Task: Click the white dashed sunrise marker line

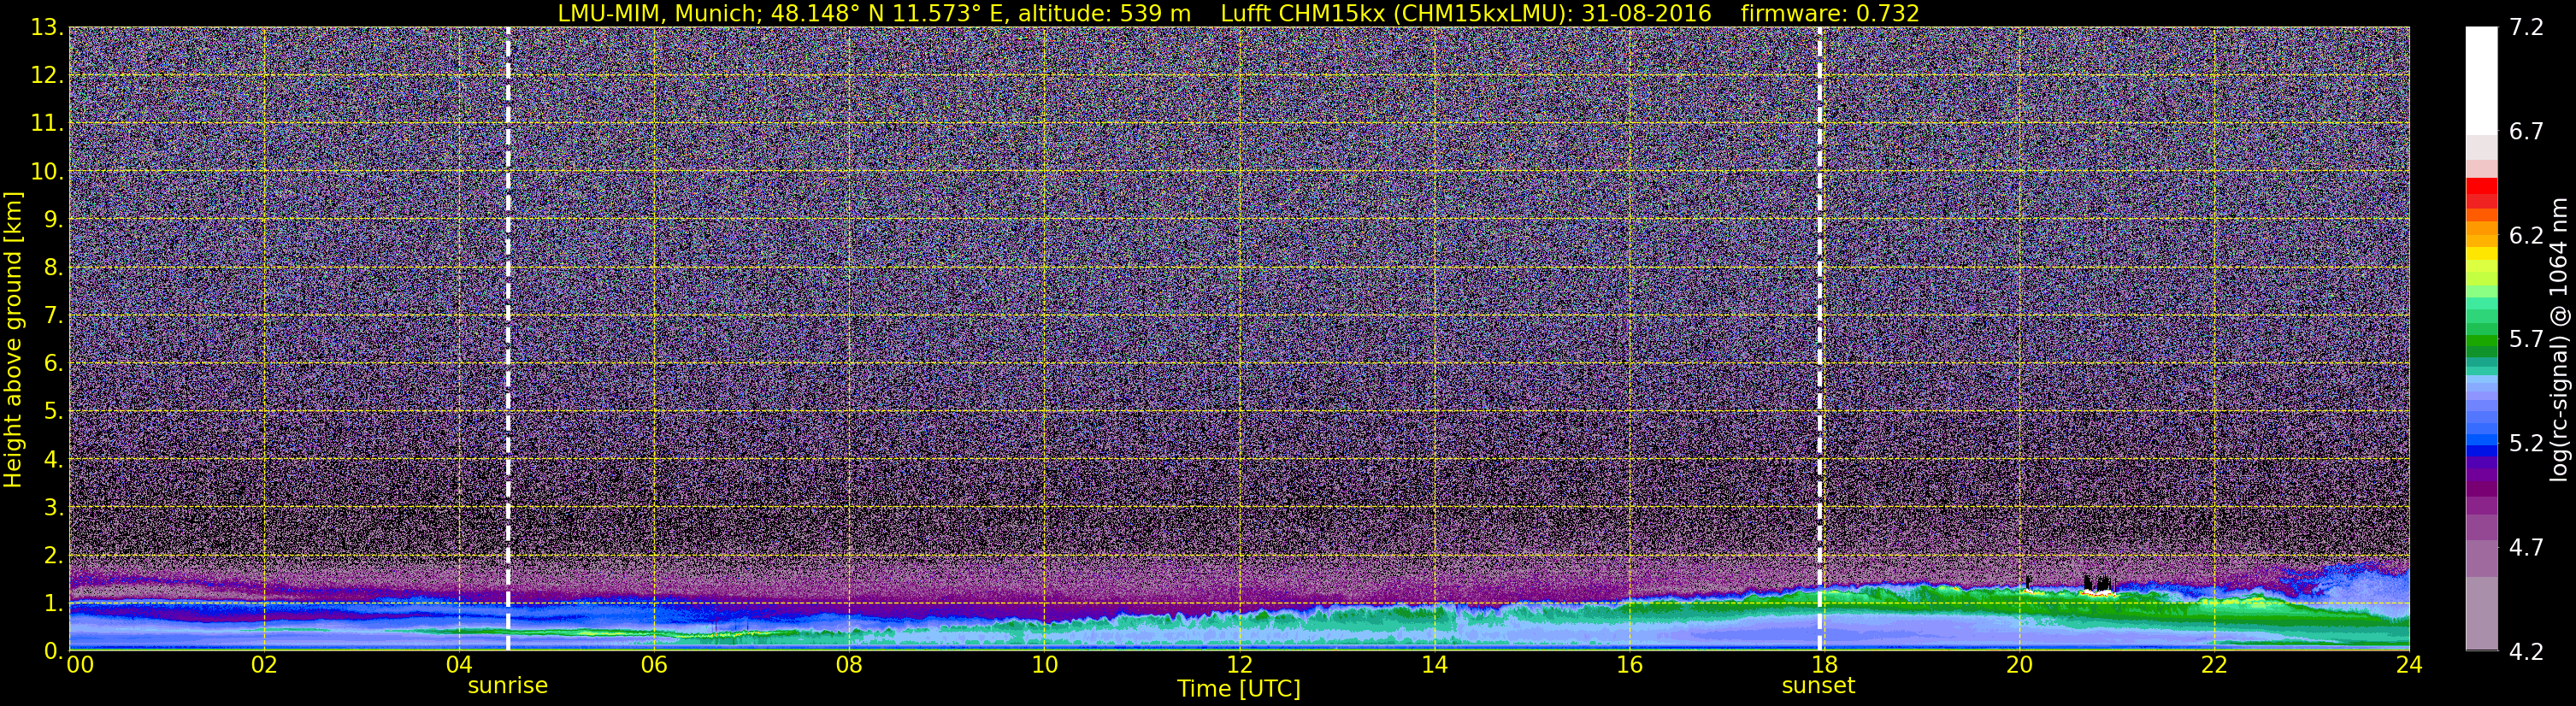Action: click(508, 338)
